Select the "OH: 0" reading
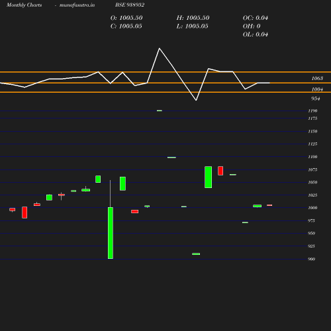 [252, 26]
